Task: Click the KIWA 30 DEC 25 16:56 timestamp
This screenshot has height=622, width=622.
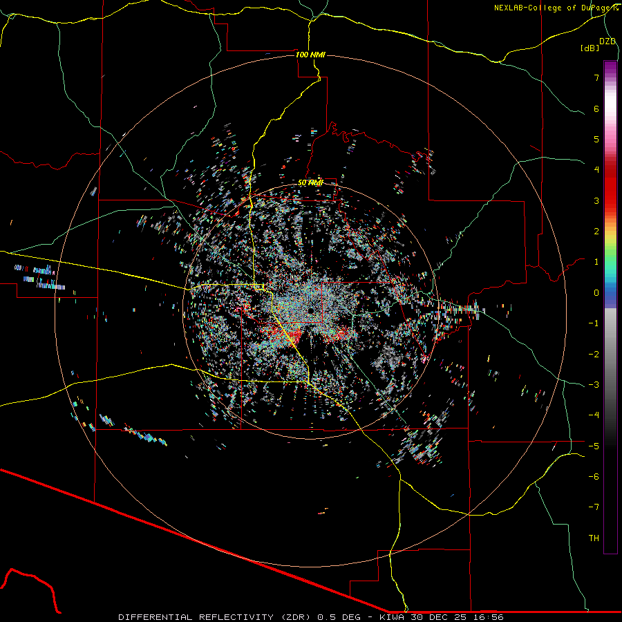Action: pyautogui.click(x=442, y=617)
